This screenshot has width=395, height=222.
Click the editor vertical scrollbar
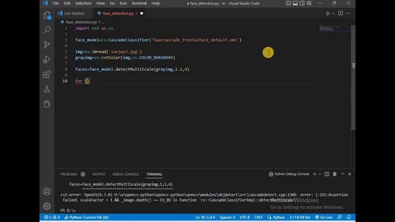point(353,78)
